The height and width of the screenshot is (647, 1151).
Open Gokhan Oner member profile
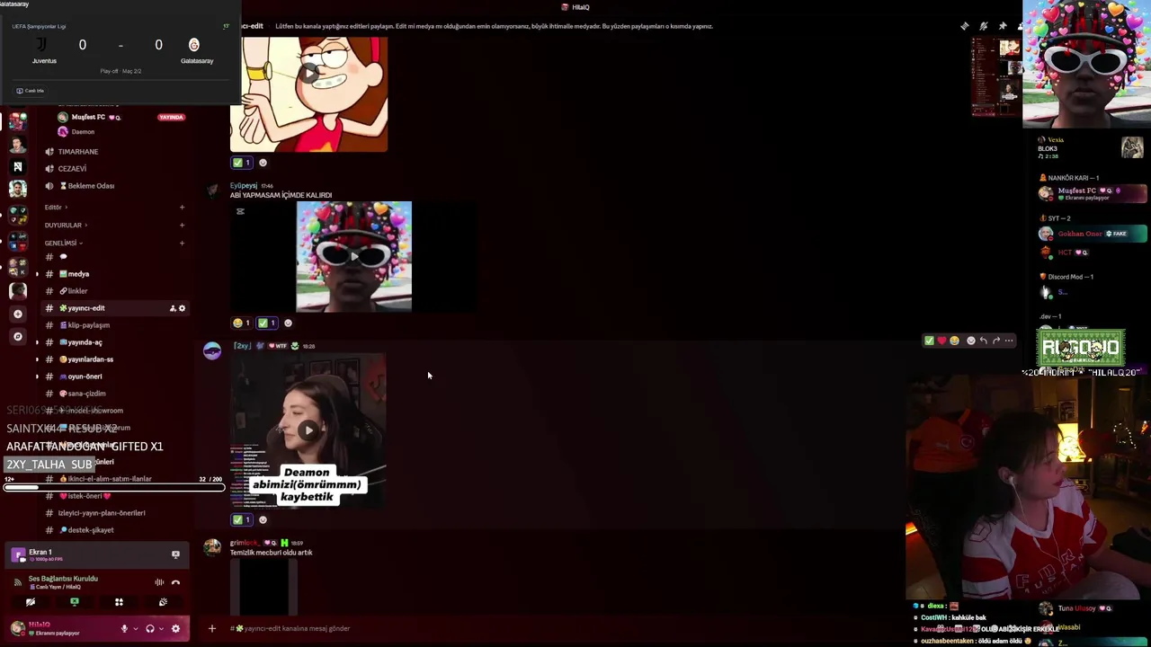coord(1093,234)
